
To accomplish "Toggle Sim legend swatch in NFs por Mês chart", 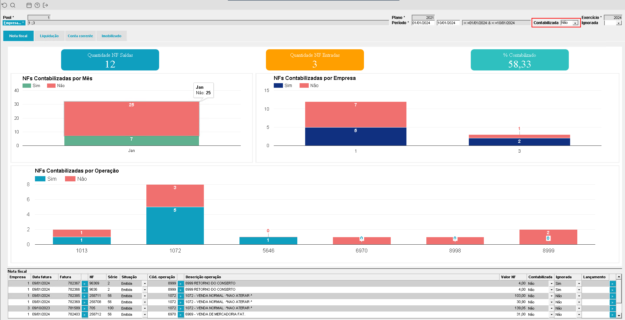I will pos(27,85).
